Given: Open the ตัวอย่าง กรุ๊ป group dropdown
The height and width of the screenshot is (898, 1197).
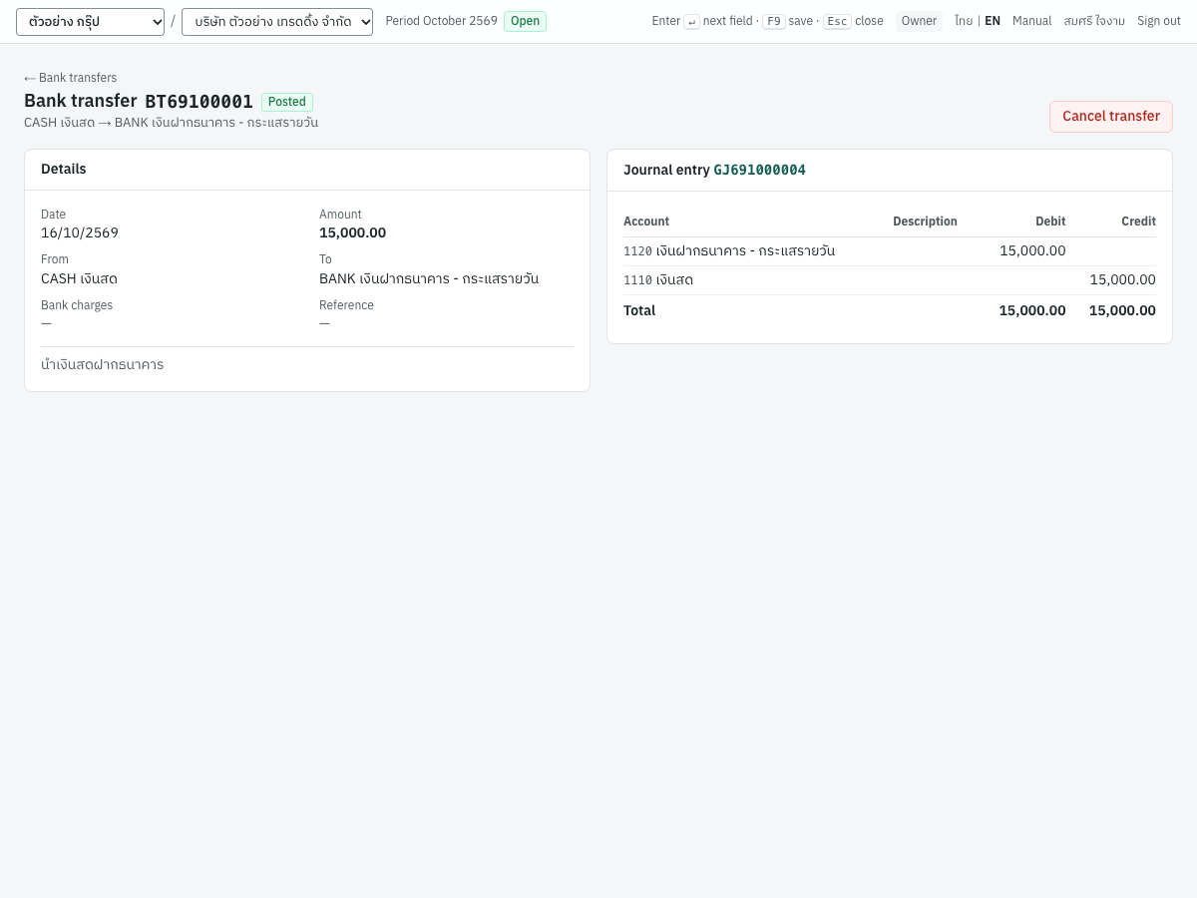Looking at the screenshot, I should point(90,22).
